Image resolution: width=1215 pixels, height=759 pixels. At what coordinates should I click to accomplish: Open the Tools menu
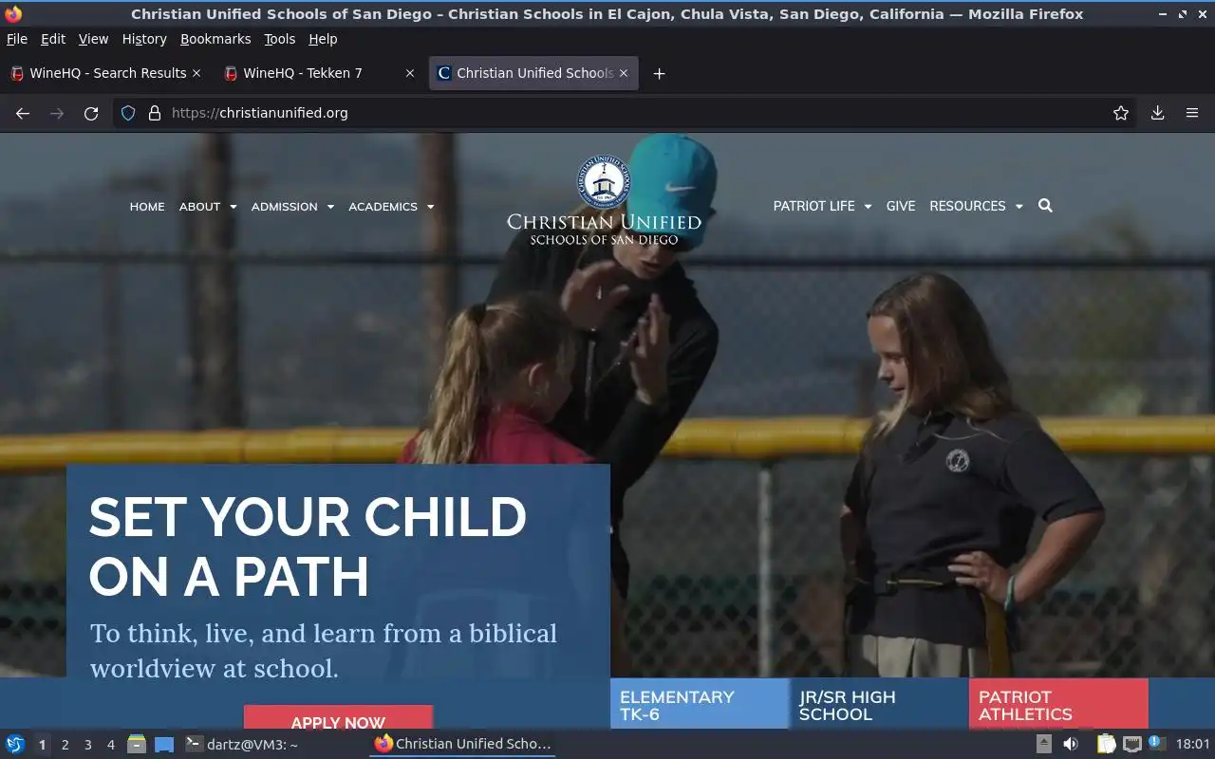coord(279,39)
